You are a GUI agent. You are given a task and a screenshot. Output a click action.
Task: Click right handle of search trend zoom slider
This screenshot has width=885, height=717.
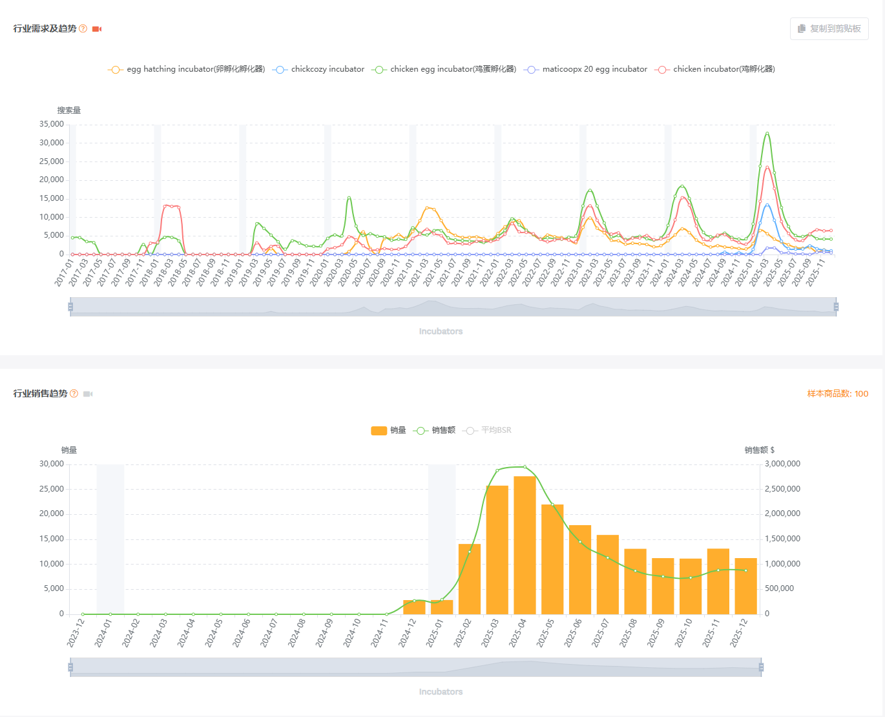tap(836, 307)
